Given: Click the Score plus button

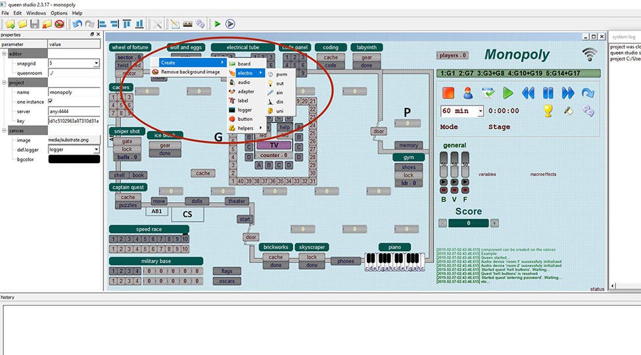Looking at the screenshot, I should click(494, 224).
